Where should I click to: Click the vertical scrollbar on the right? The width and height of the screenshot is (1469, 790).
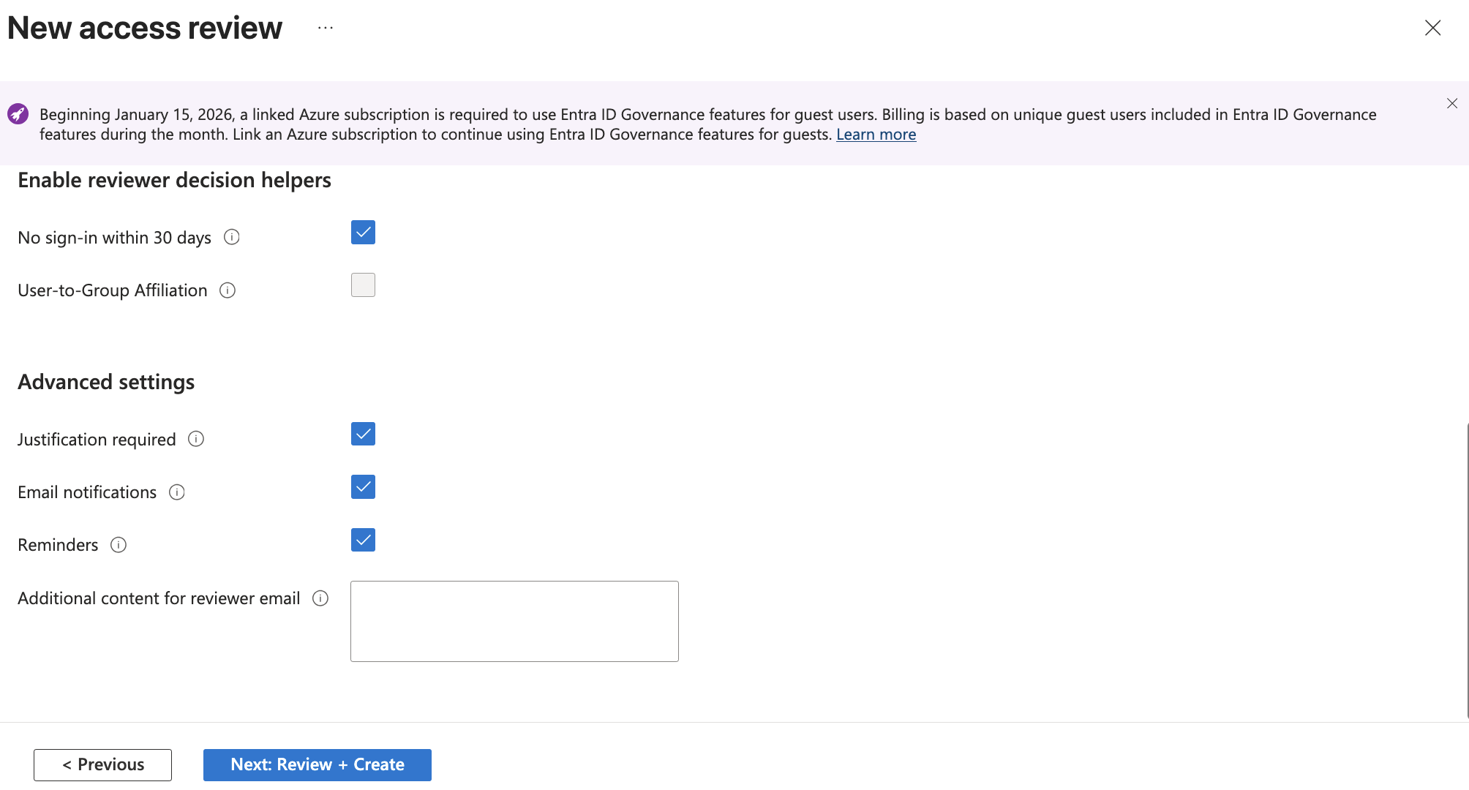[x=1466, y=571]
